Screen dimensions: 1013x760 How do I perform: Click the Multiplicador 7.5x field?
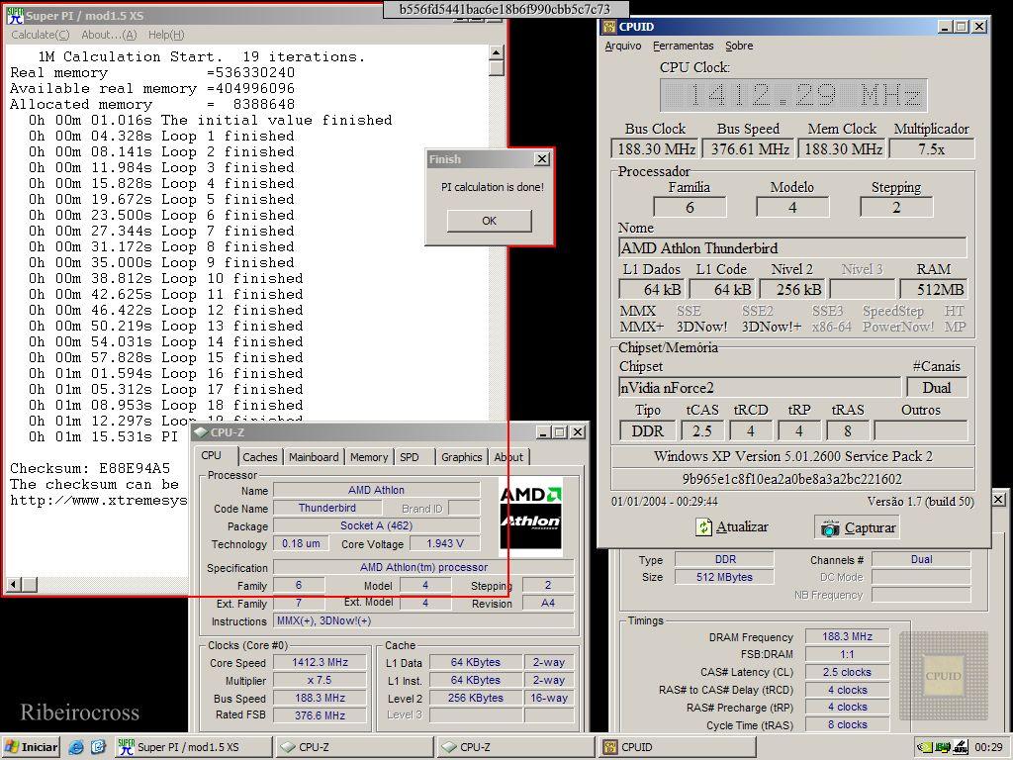coord(931,149)
